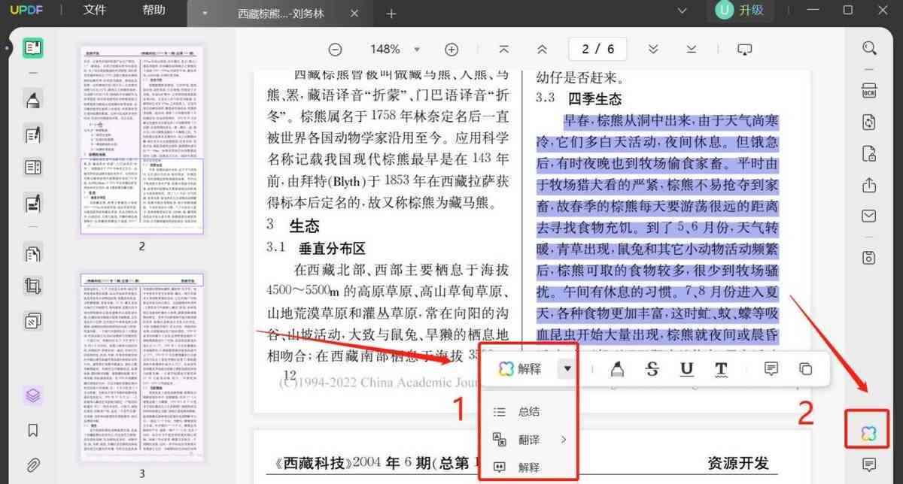Toggle the layers thumbnail panel icon
Viewport: 903px width, 484px height.
(x=33, y=395)
